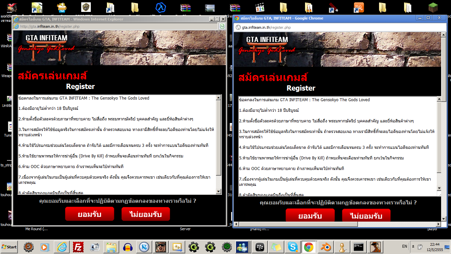Image resolution: width=451 pixels, height=254 pixels.
Task: Switch to Google Chrome taskbar icon
Action: 309,247
